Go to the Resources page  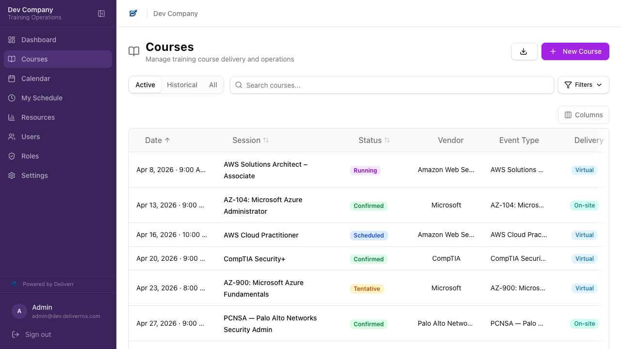[58, 117]
